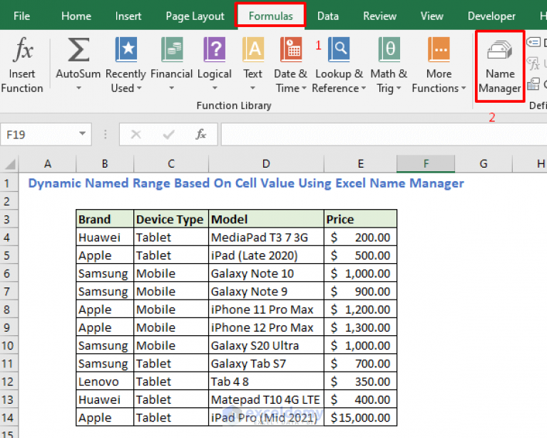The height and width of the screenshot is (438, 547).
Task: Select column C header
Action: coord(171,163)
